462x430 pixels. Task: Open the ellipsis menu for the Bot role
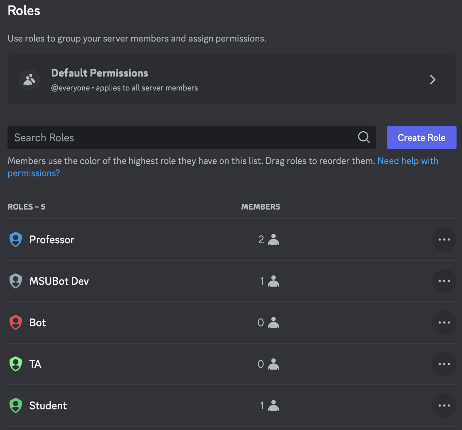coord(444,322)
